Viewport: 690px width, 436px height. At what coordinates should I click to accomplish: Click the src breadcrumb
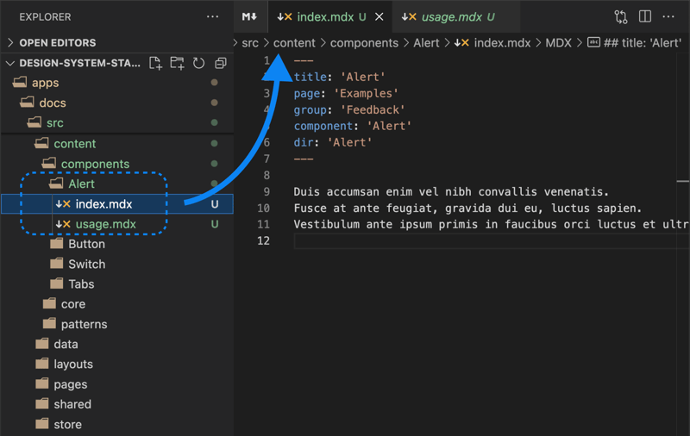(250, 43)
